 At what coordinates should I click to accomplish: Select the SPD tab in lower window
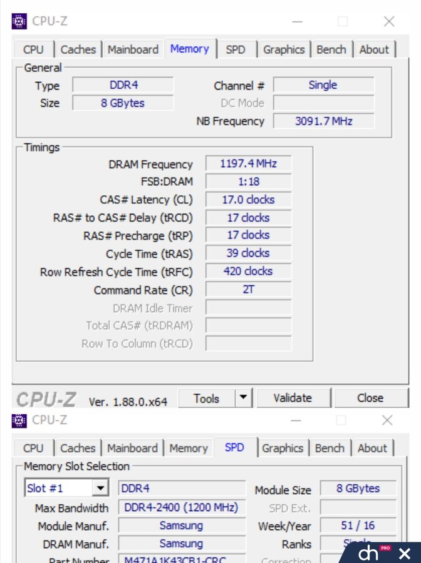point(234,447)
